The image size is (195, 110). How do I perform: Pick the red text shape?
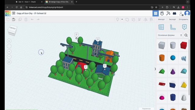pos(162,84)
